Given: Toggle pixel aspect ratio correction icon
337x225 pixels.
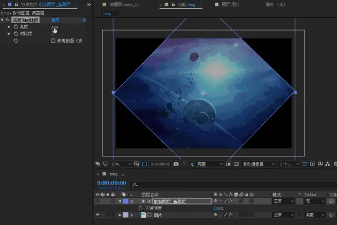Looking at the screenshot, I should (305, 164).
